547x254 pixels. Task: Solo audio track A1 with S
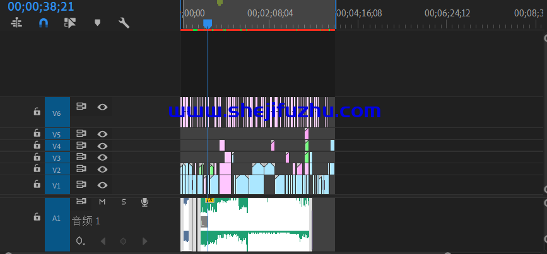(124, 202)
